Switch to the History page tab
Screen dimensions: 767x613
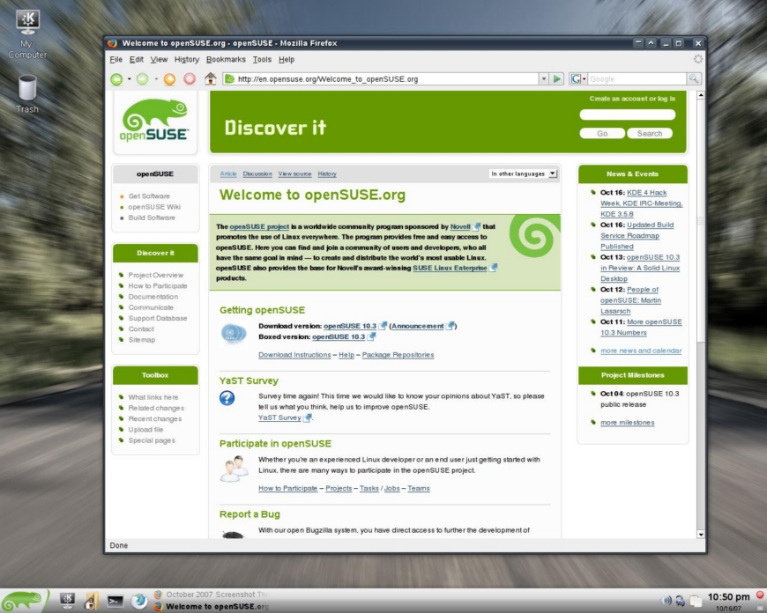[x=327, y=174]
